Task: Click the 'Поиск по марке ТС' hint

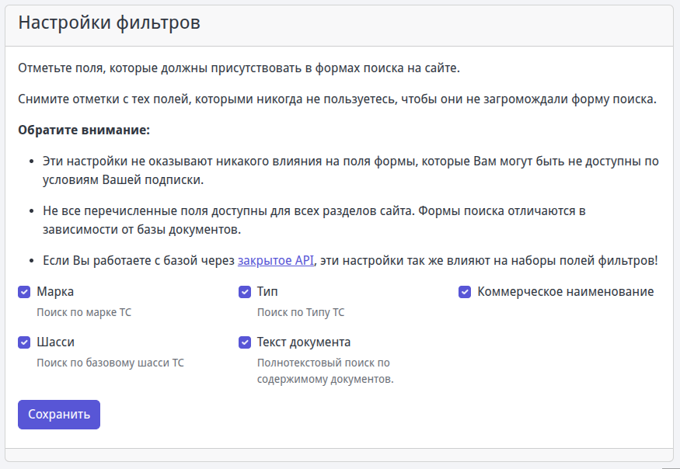Action: (x=85, y=313)
